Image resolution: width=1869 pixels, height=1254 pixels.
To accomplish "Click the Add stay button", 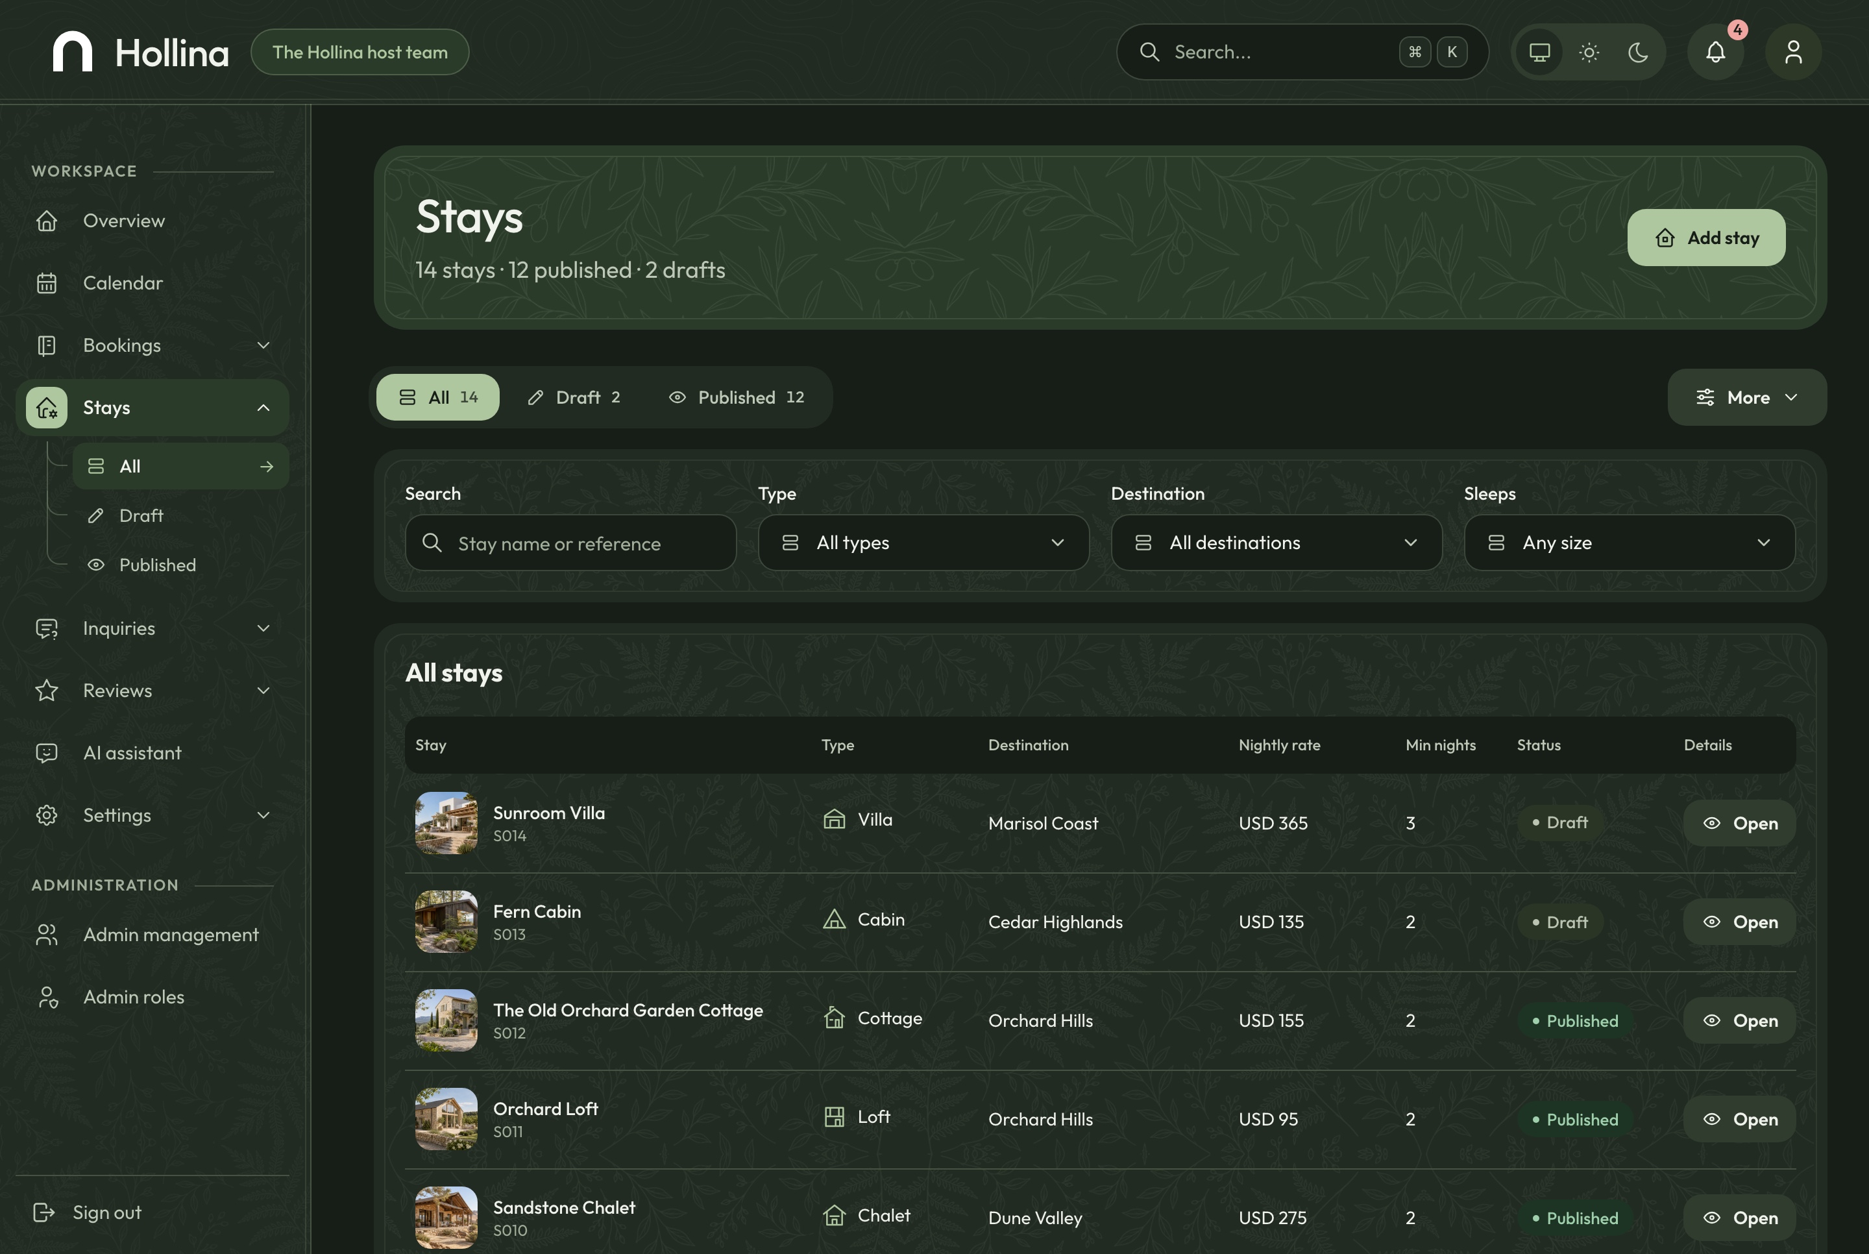I will [x=1706, y=238].
